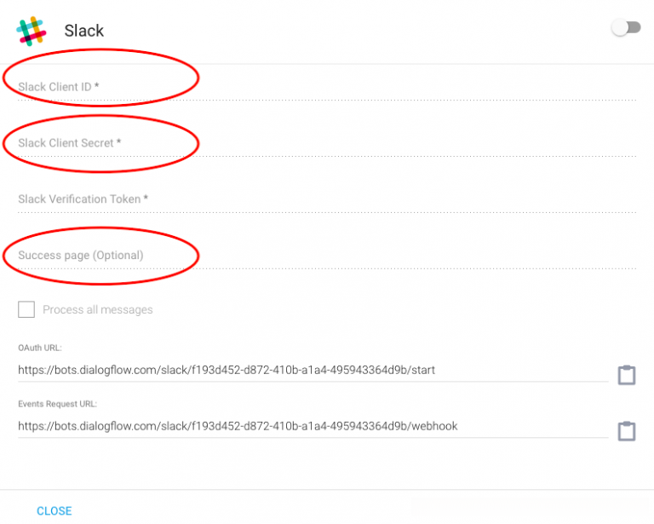Click the "Events Request URL:" label
Image resolution: width=654 pixels, height=524 pixels.
[57, 404]
